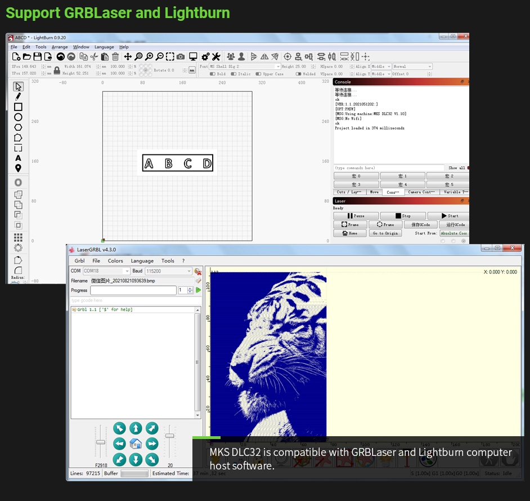Select the Ellipse tool in LightBurn

(x=18, y=117)
